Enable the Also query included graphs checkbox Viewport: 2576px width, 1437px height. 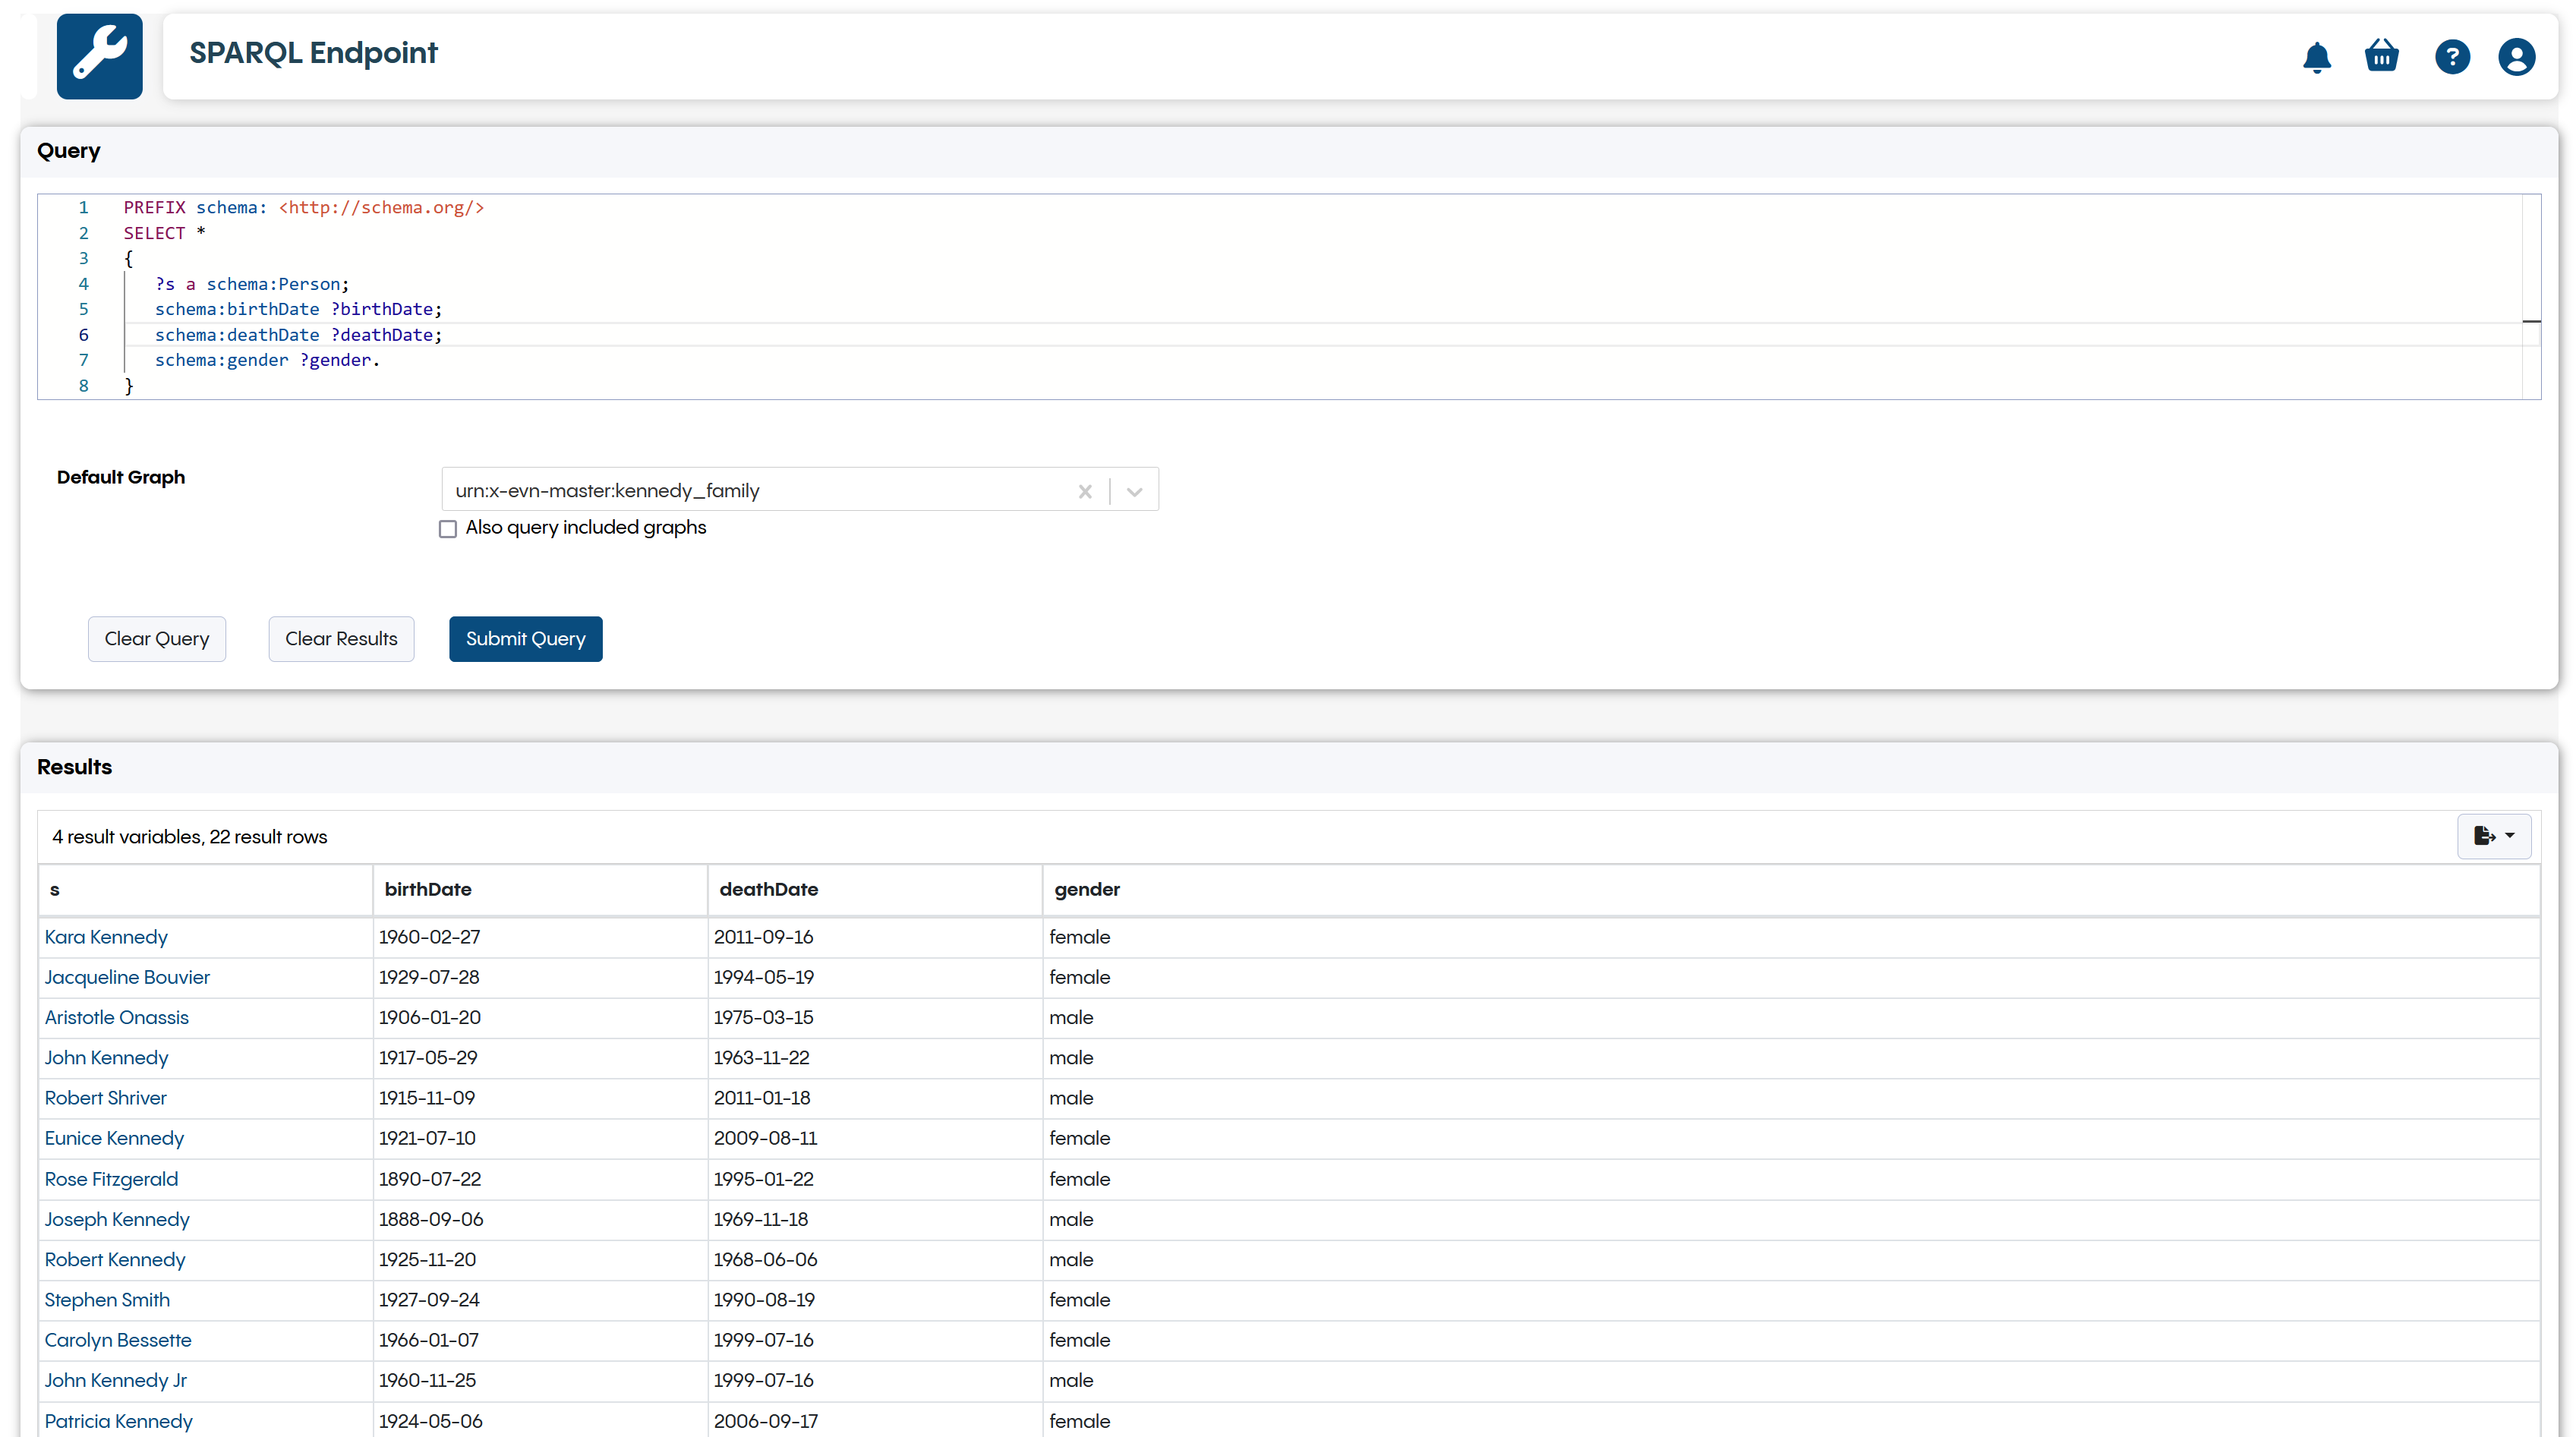pos(447,528)
